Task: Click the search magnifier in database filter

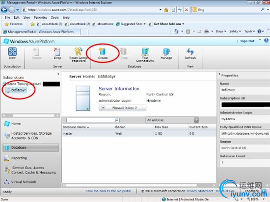Action: click(x=116, y=120)
